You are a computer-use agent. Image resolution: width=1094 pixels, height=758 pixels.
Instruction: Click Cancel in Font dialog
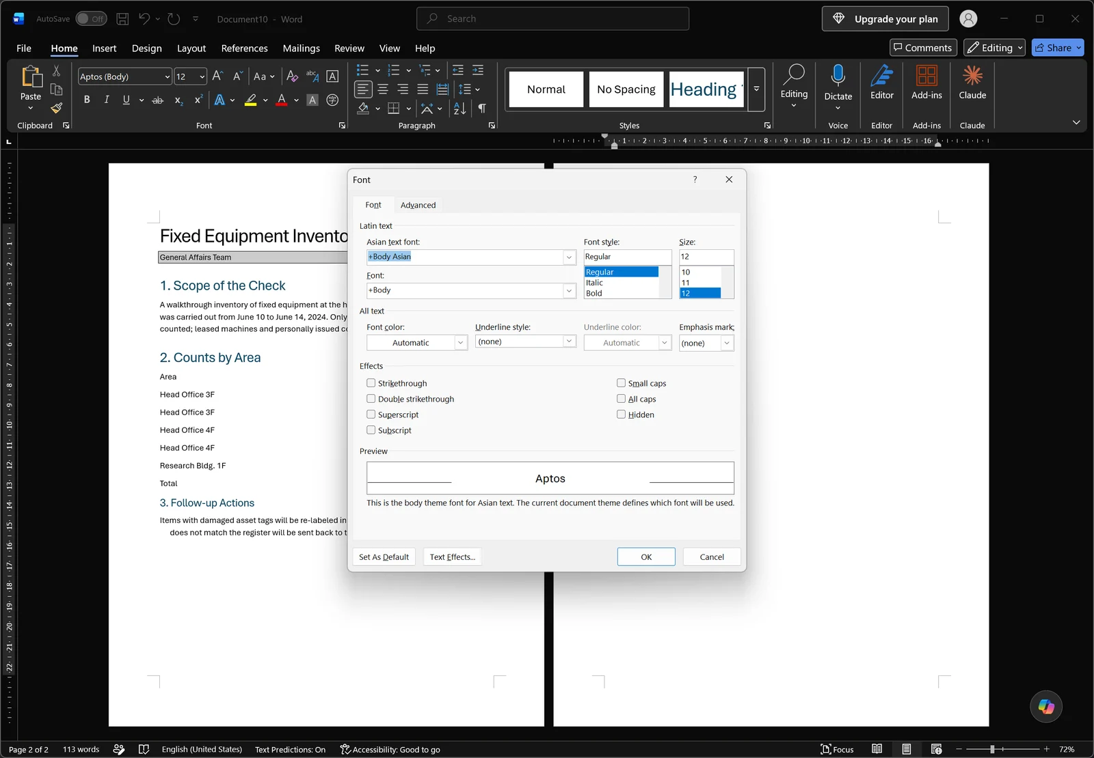(x=712, y=557)
